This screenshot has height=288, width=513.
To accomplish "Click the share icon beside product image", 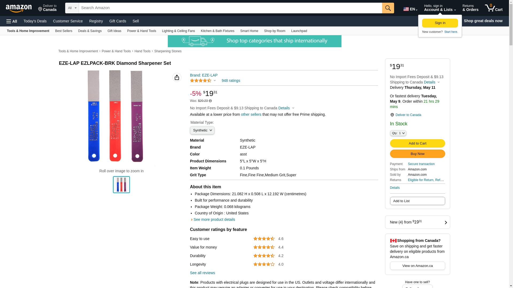I will pos(177,77).
